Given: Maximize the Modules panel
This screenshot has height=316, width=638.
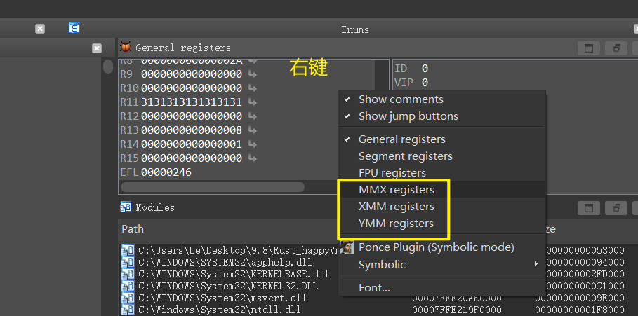Looking at the screenshot, I should (589, 208).
